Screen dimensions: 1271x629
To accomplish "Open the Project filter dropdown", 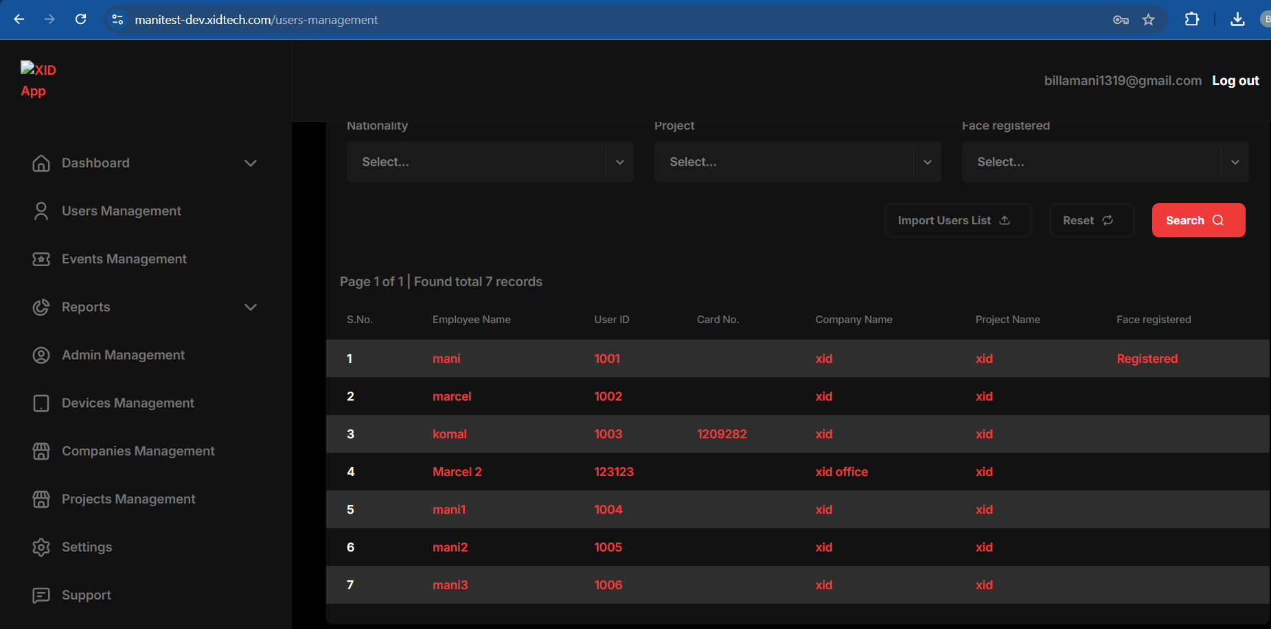I will click(x=797, y=162).
